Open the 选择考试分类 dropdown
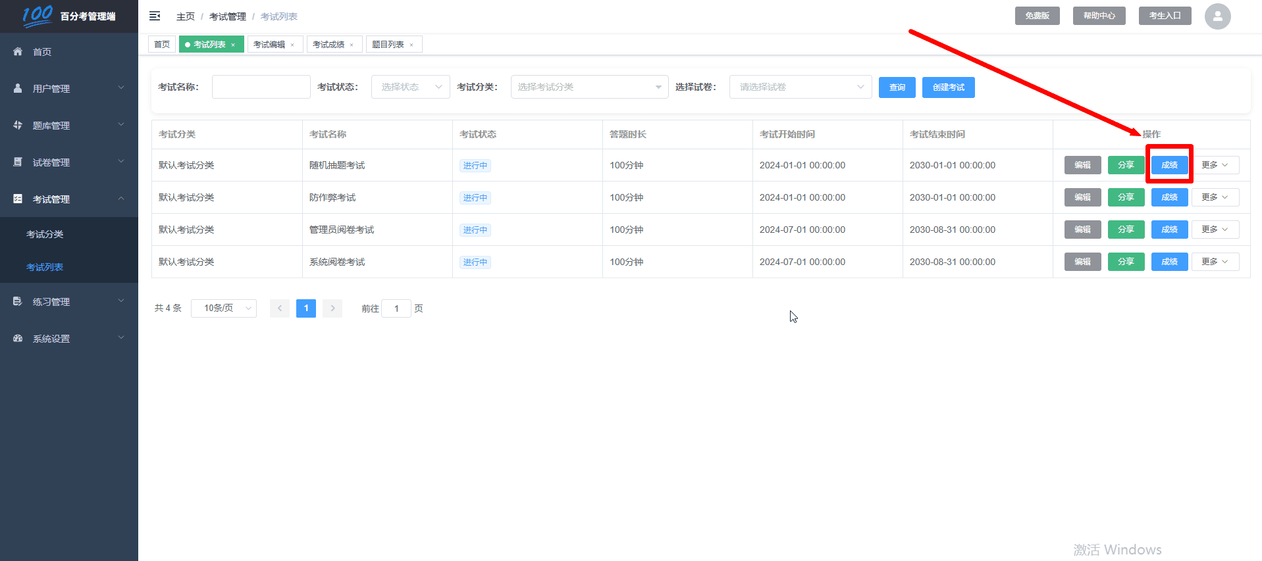1262x561 pixels. 589,87
